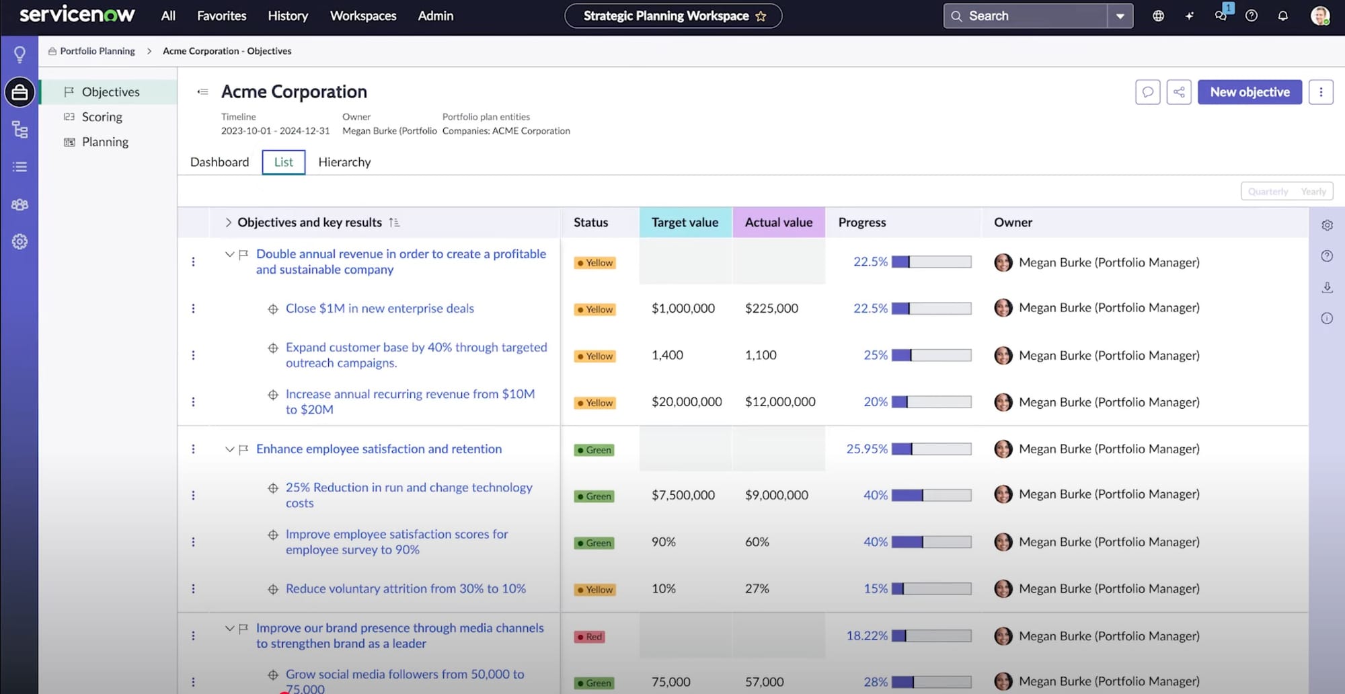Click the New objective button

click(1250, 92)
